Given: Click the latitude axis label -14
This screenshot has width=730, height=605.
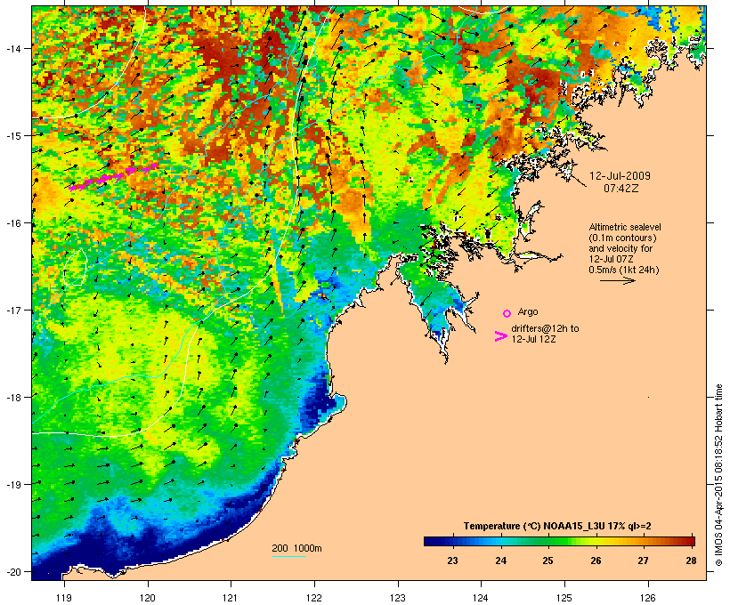Looking at the screenshot, I should 12,49.
